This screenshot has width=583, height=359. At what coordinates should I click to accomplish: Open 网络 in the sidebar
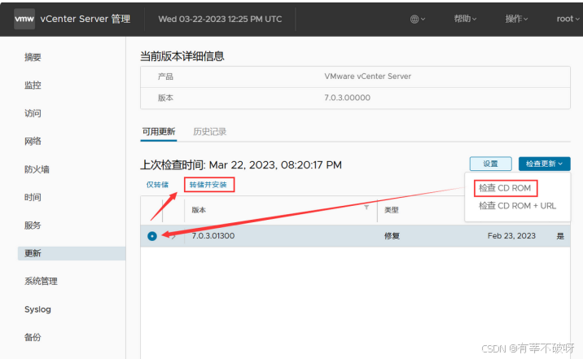(x=33, y=141)
